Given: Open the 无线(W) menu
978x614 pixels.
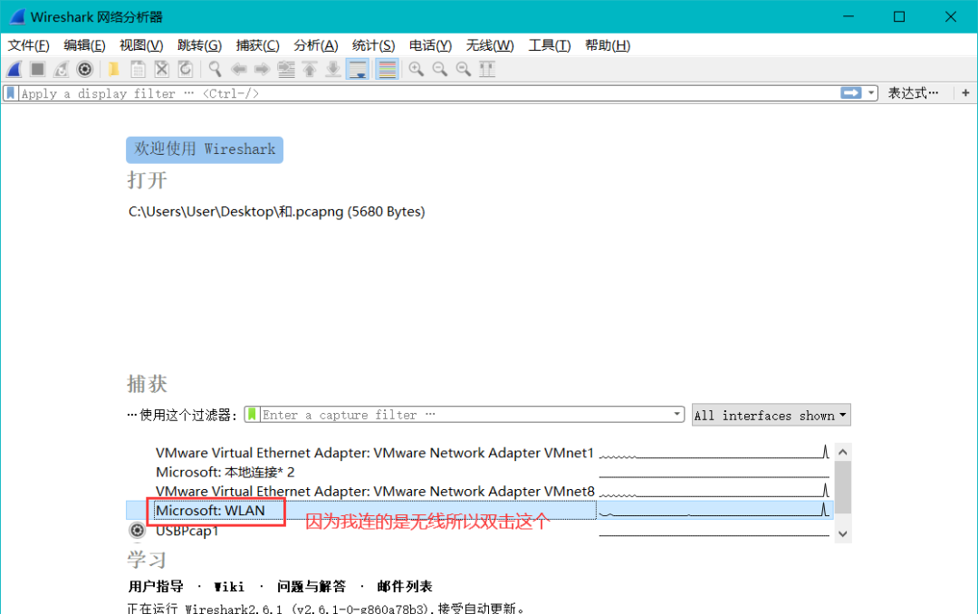Looking at the screenshot, I should point(490,45).
